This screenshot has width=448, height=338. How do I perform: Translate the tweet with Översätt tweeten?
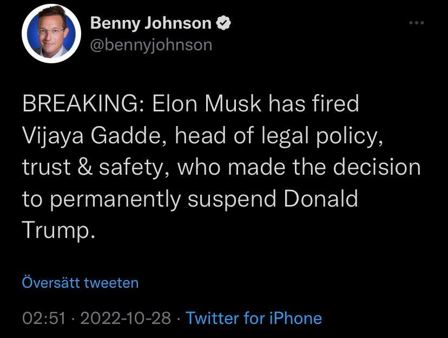coord(80,282)
